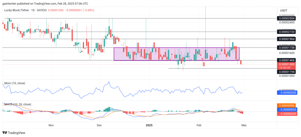The width and height of the screenshot is (301, 137).
Task: Click the 0.00002400 price axis tick
Action: pos(287,22)
